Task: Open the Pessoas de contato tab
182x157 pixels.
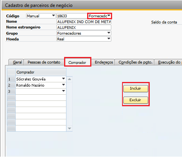Action: click(x=44, y=62)
